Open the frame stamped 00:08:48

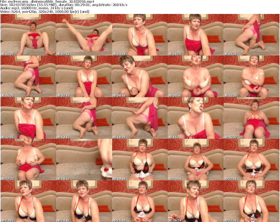tap(140, 76)
